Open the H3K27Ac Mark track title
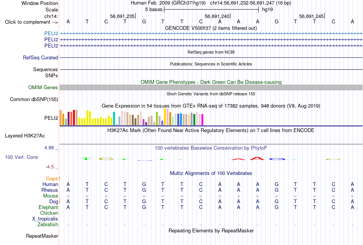Screen dimensions: 363x245 click(x=211, y=131)
